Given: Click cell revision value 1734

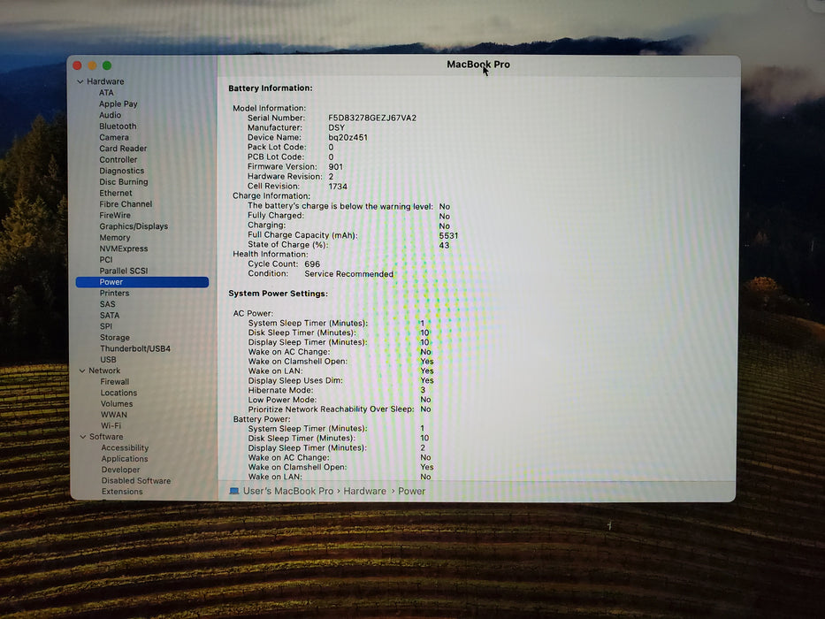Looking at the screenshot, I should coord(338,187).
